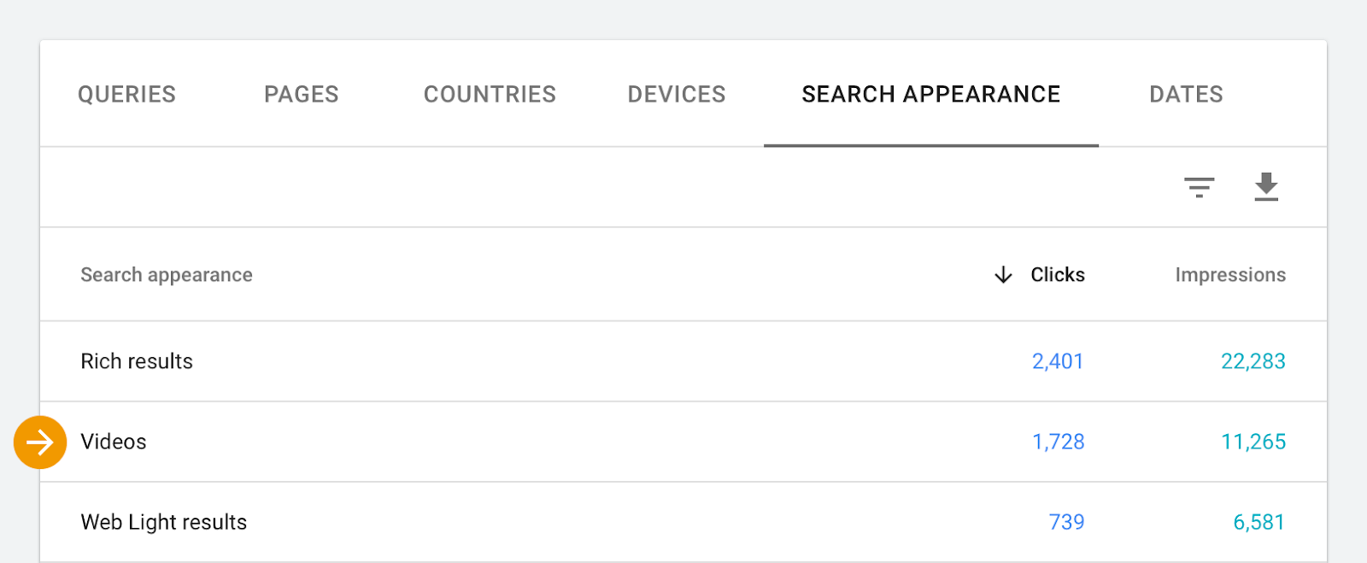Open the Web Light results row

(683, 522)
